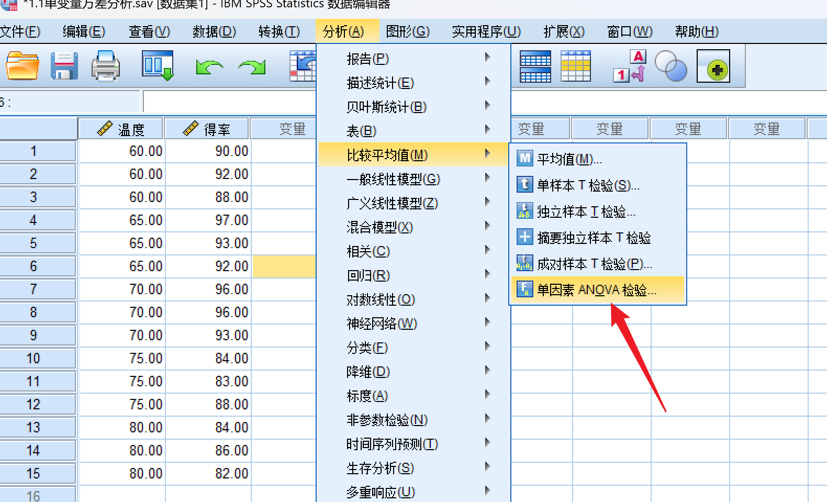Expand the 相关(C) submenu
The image size is (827, 502).
pyautogui.click(x=368, y=251)
